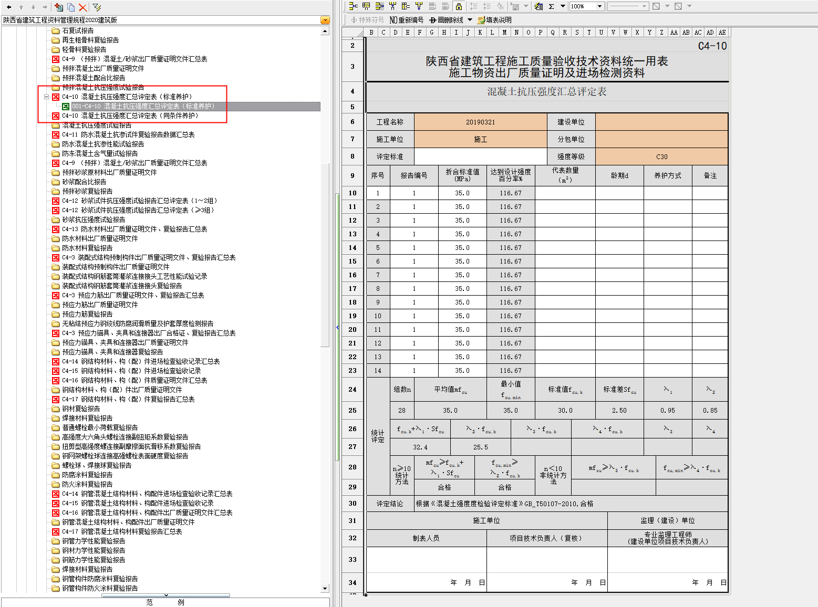This screenshot has height=607, width=818.
Task: Click 填表说明 form instructions button
Action: pos(494,20)
